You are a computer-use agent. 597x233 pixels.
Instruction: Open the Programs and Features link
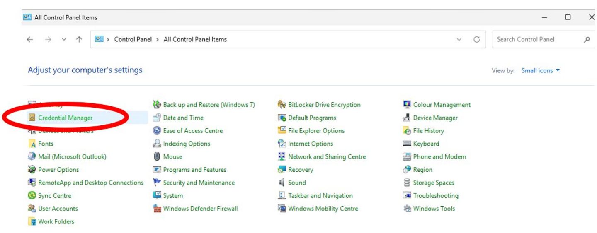(x=194, y=170)
